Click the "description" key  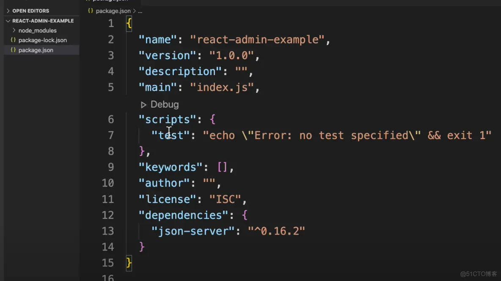(x=180, y=71)
